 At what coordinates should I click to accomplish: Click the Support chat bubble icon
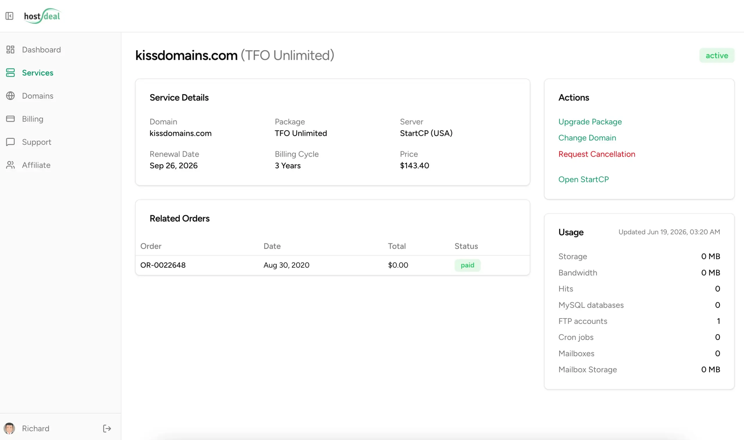point(10,142)
